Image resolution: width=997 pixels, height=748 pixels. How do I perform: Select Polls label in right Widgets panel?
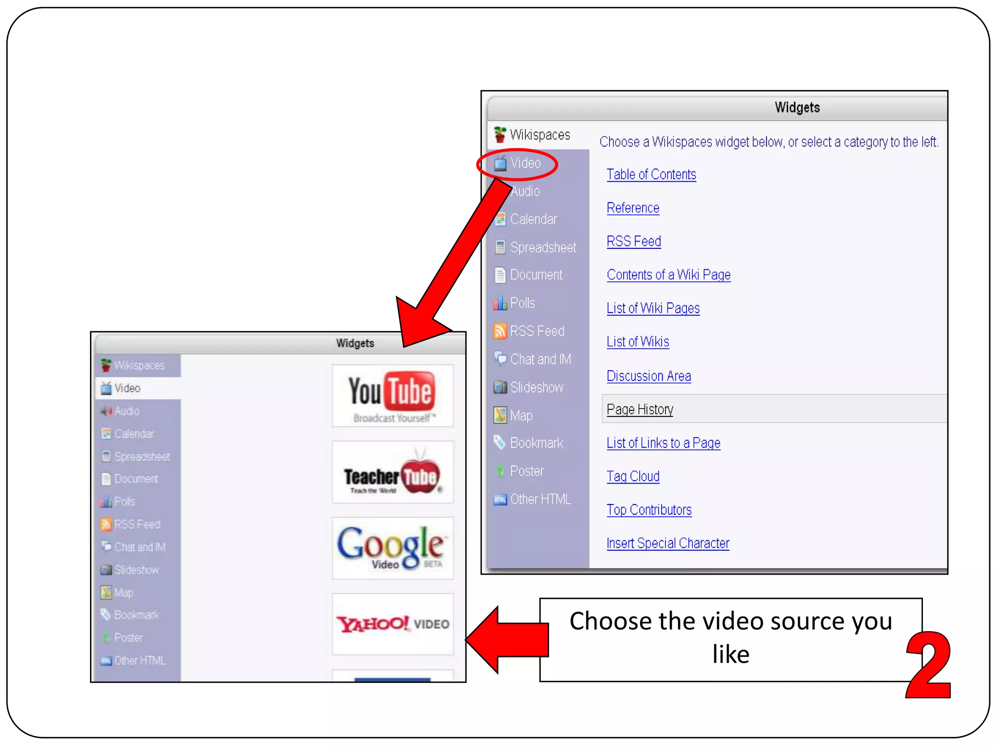522,303
